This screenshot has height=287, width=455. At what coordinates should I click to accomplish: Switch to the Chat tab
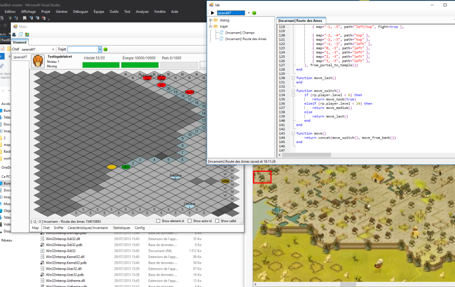[46, 228]
